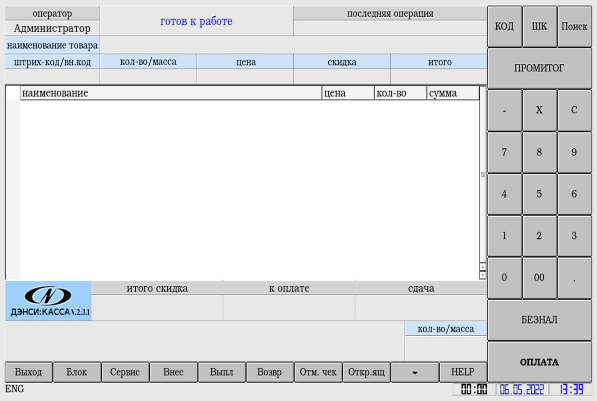Select БЕЗНАЛ cashless payment

(539, 320)
